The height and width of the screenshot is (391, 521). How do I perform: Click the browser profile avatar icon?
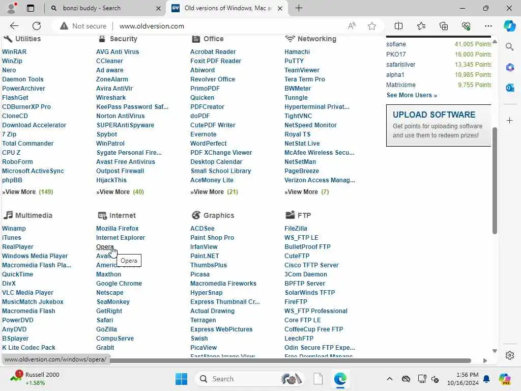(12, 8)
